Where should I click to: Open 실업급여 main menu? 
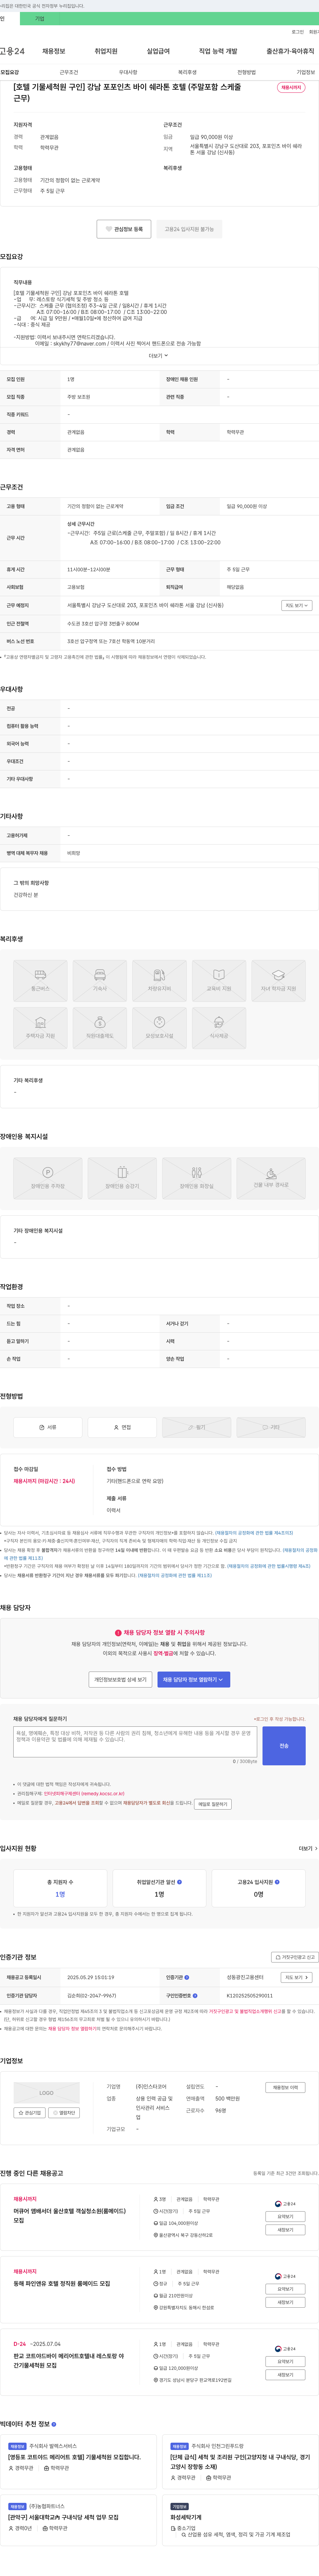click(158, 51)
